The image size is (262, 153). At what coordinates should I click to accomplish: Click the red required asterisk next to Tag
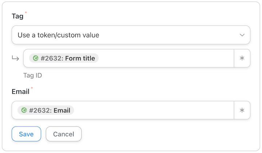[x=26, y=12]
